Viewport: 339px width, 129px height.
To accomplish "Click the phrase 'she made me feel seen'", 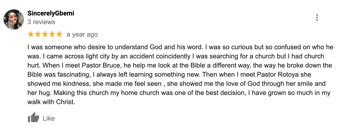I will (127, 84).
